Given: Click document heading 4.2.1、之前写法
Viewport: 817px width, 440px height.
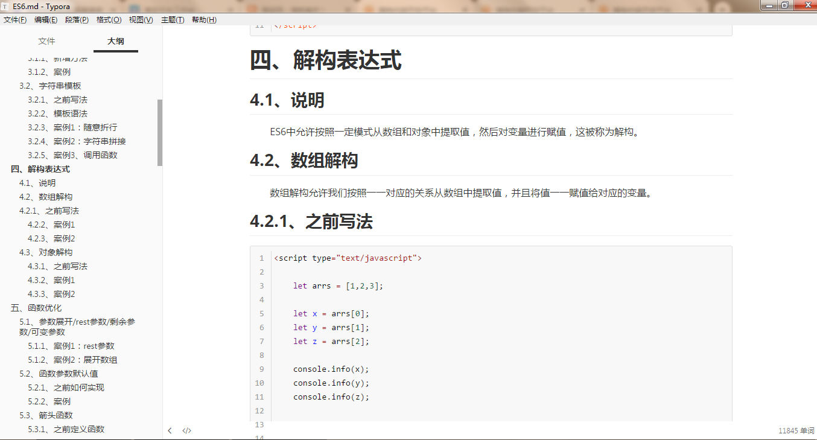Looking at the screenshot, I should pos(311,222).
